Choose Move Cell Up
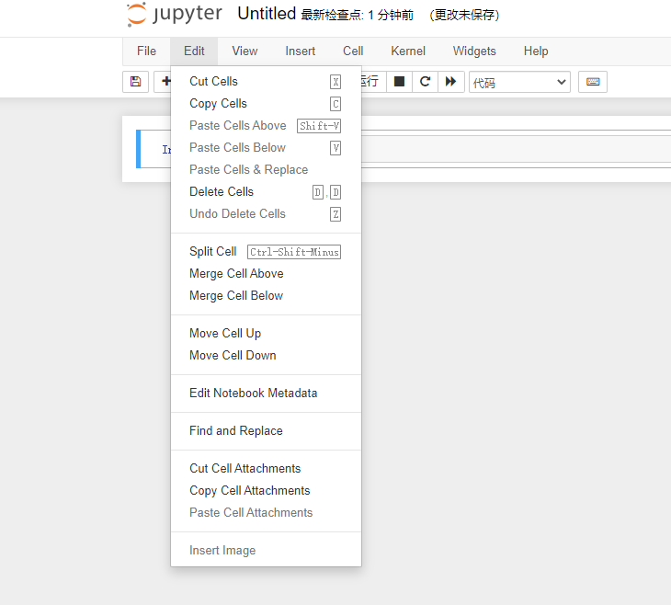This screenshot has width=671, height=605. click(x=266, y=333)
